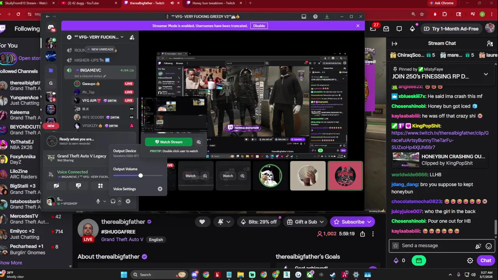Adjust the Output Volume slider handle
Screen dimensions: 498x280
click(x=140, y=176)
